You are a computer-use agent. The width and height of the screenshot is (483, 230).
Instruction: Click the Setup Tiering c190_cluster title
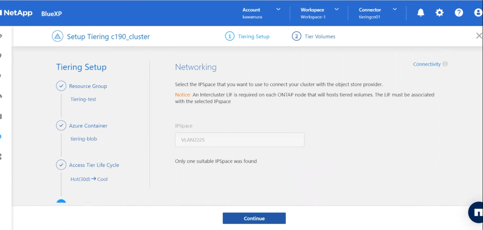(108, 36)
